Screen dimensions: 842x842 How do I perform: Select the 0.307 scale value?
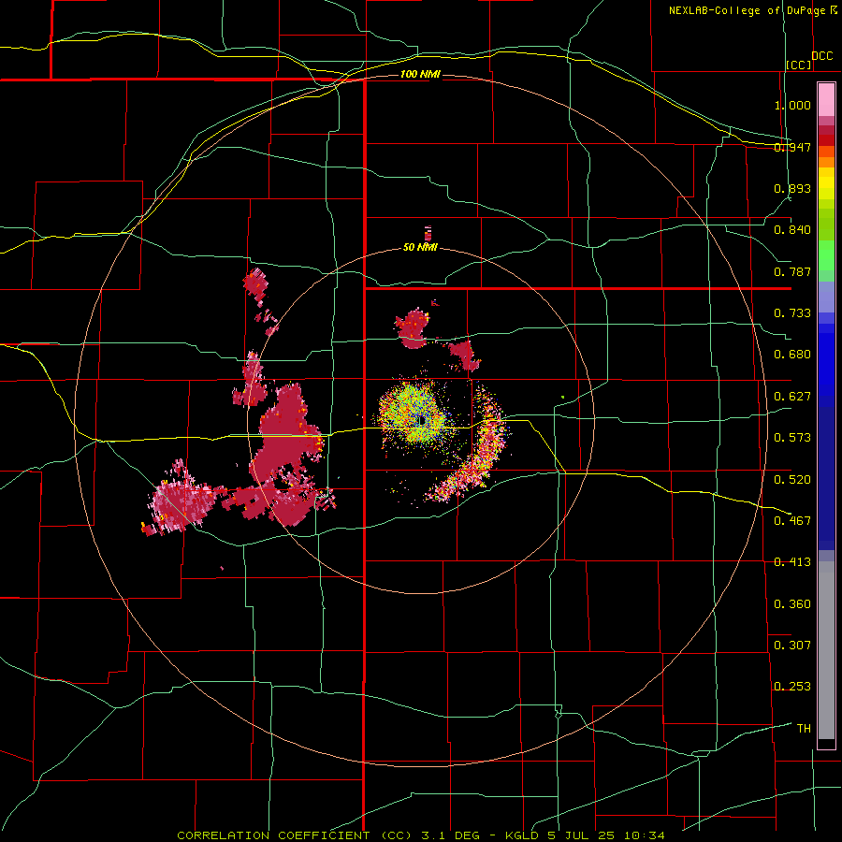pyautogui.click(x=792, y=646)
